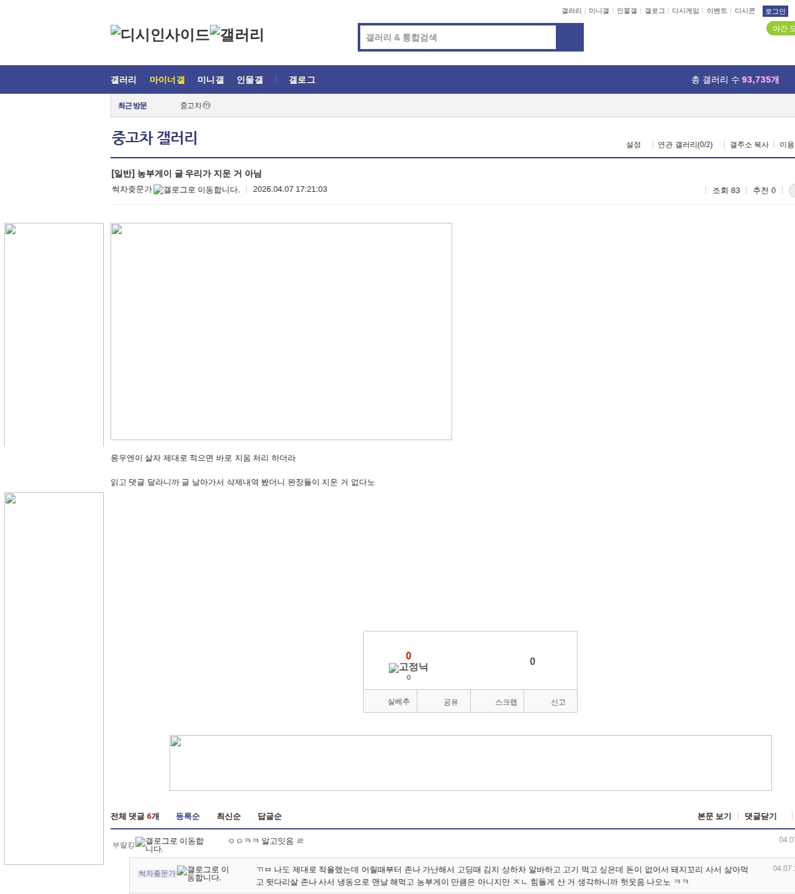Switch to 마이너갤 in navigation bar
The image size is (795, 894).
(x=167, y=80)
